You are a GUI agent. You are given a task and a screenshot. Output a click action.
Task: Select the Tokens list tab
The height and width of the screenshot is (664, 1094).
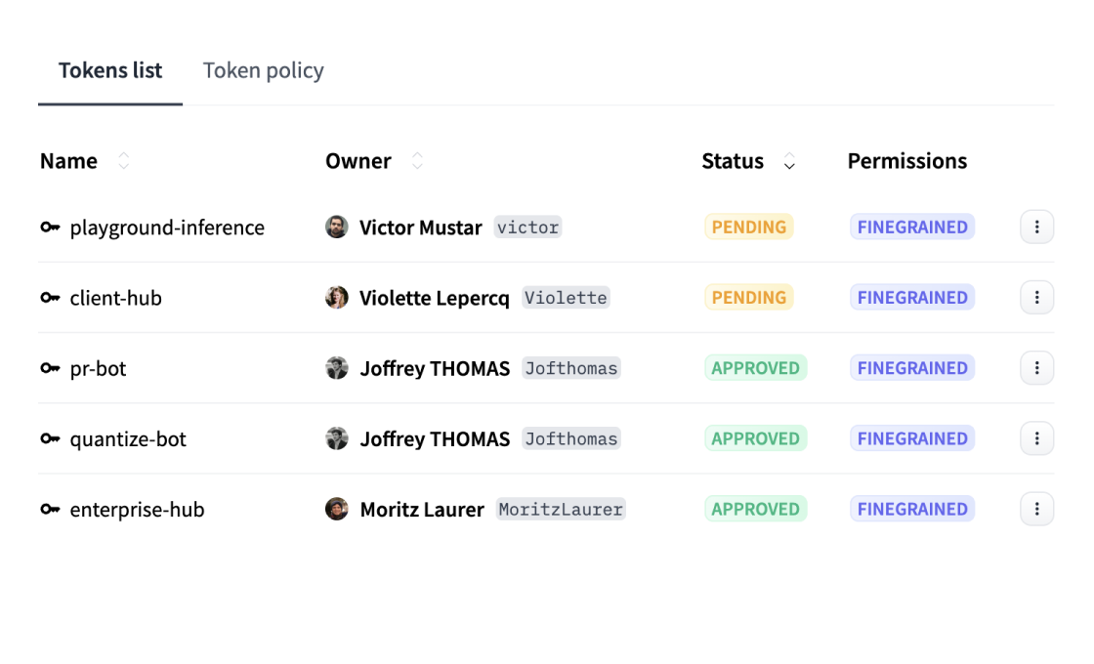[x=109, y=69]
